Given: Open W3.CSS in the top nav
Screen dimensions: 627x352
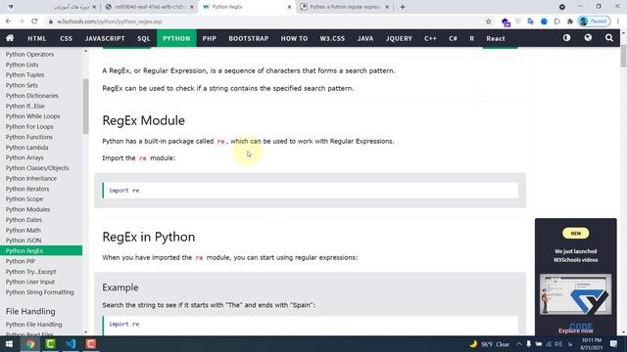Looking at the screenshot, I should click(x=332, y=38).
